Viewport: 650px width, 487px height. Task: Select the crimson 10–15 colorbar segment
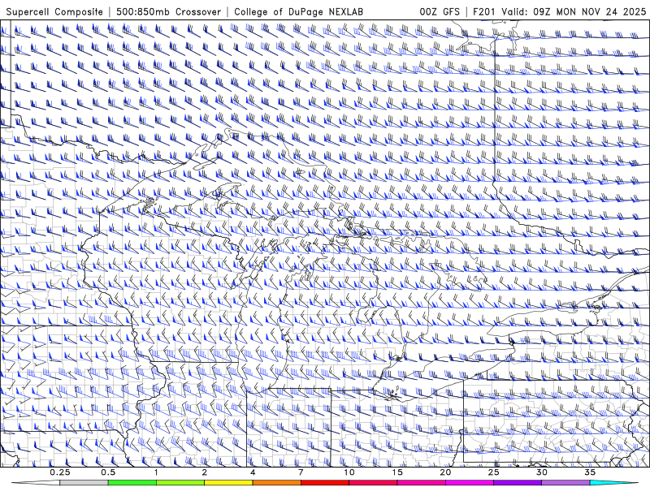tap(373, 483)
